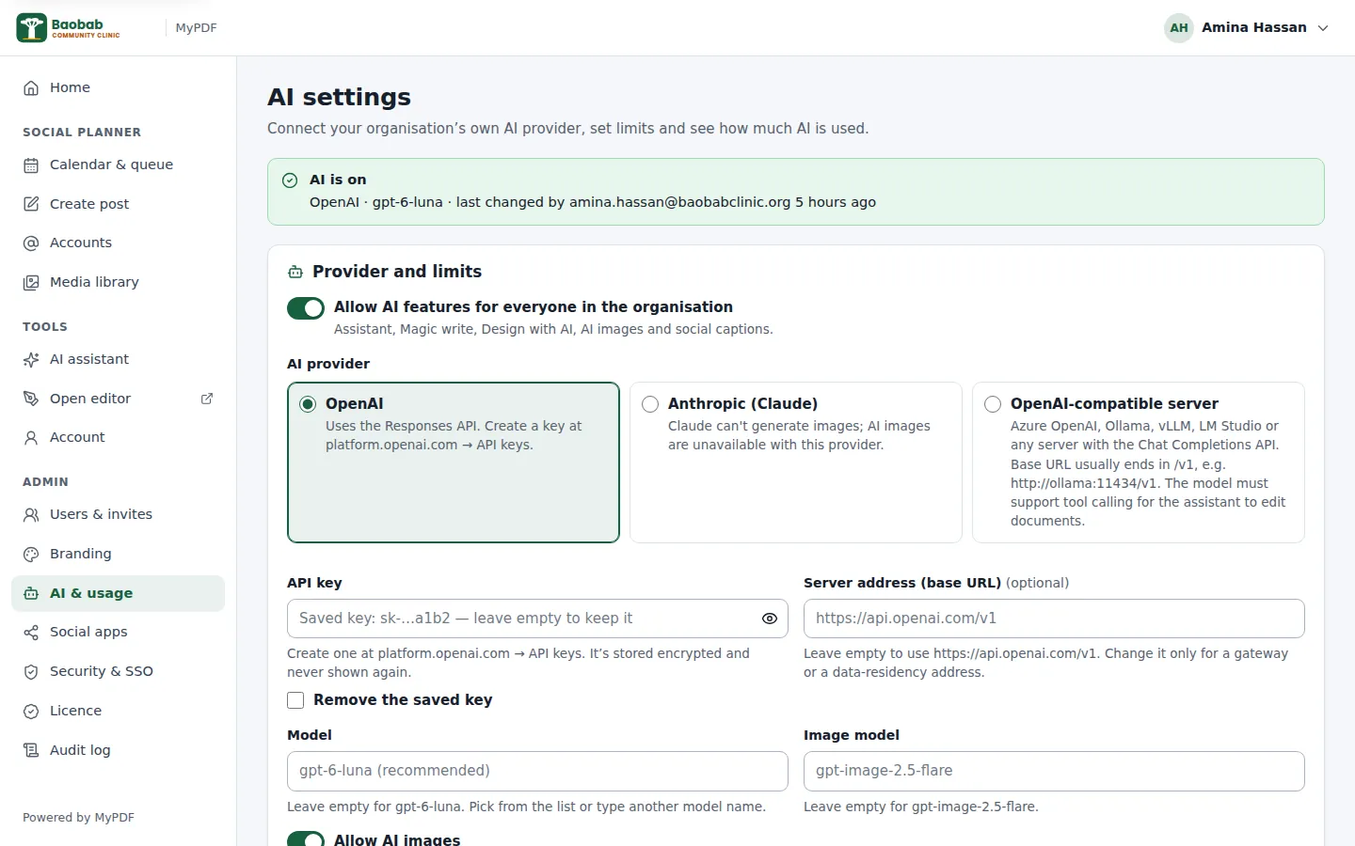The width and height of the screenshot is (1355, 846).
Task: Click the Social apps share icon
Action: [x=31, y=633]
